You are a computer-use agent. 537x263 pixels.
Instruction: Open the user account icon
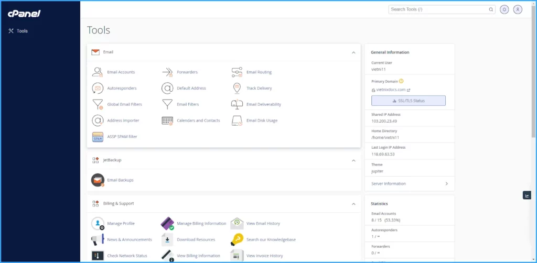(x=518, y=9)
